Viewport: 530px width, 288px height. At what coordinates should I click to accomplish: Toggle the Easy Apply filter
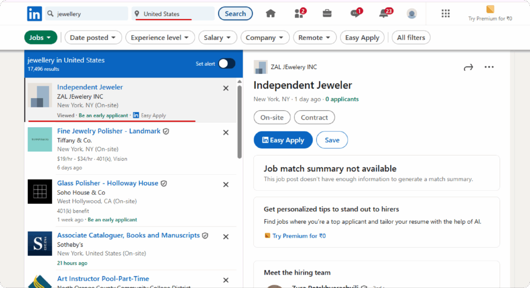(x=362, y=37)
